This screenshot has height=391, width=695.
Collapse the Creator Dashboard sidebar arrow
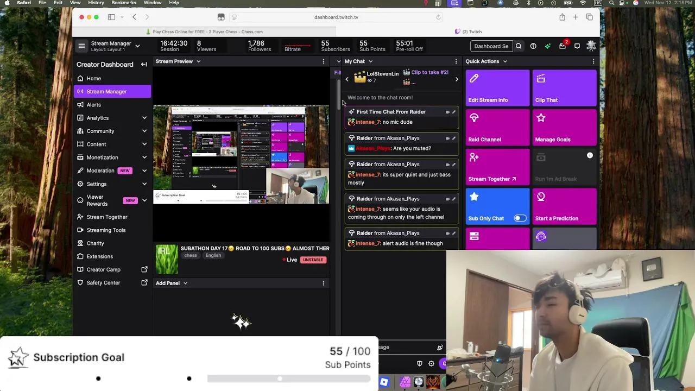tap(144, 65)
